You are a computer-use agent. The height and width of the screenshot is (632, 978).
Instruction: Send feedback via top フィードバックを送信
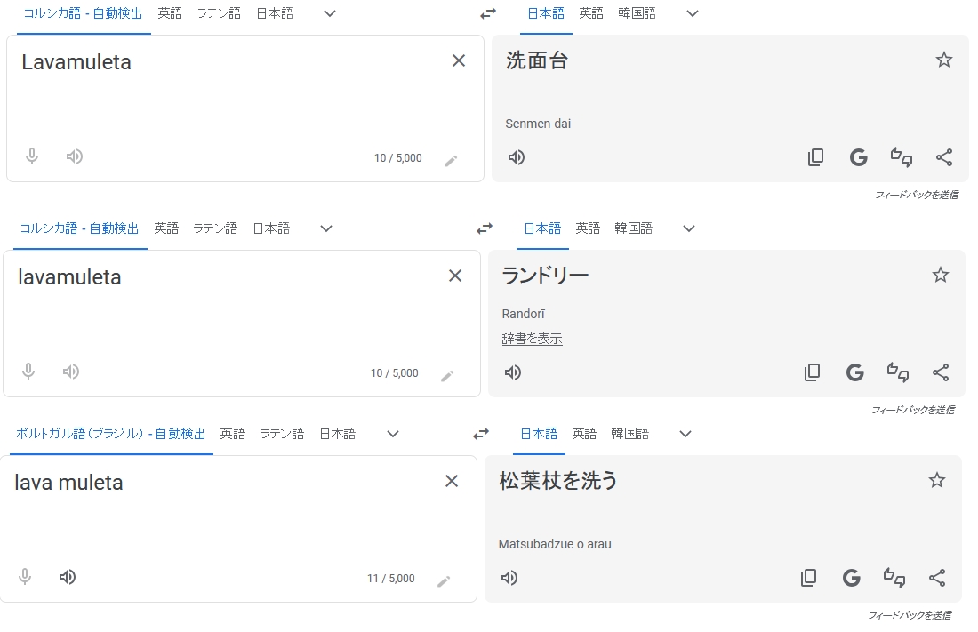click(x=917, y=195)
